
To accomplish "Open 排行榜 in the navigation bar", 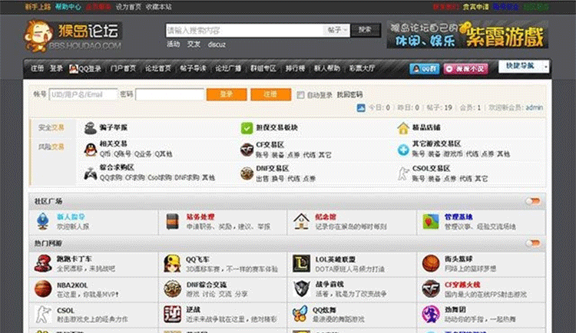I will click(295, 68).
